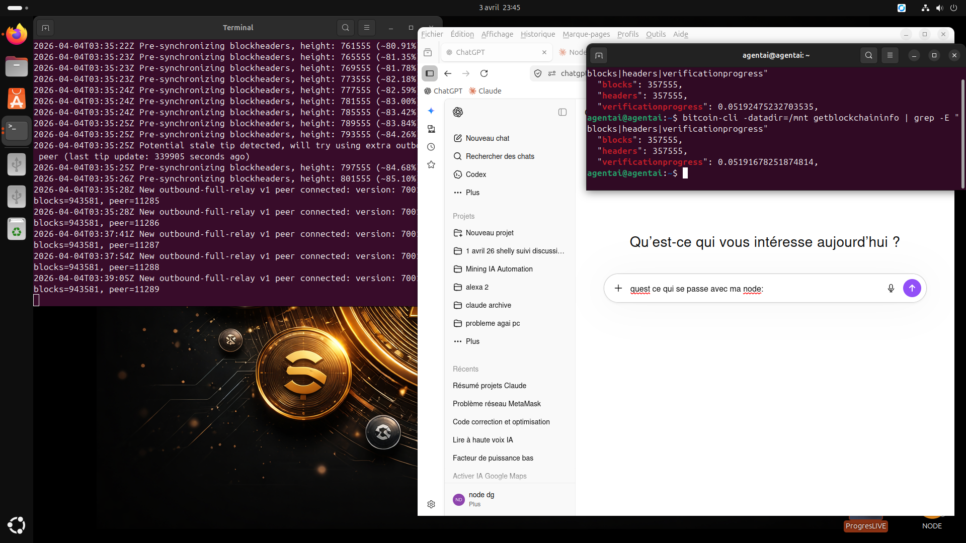Expand Plus below Codex item
Image resolution: width=966 pixels, height=543 pixels.
point(472,193)
